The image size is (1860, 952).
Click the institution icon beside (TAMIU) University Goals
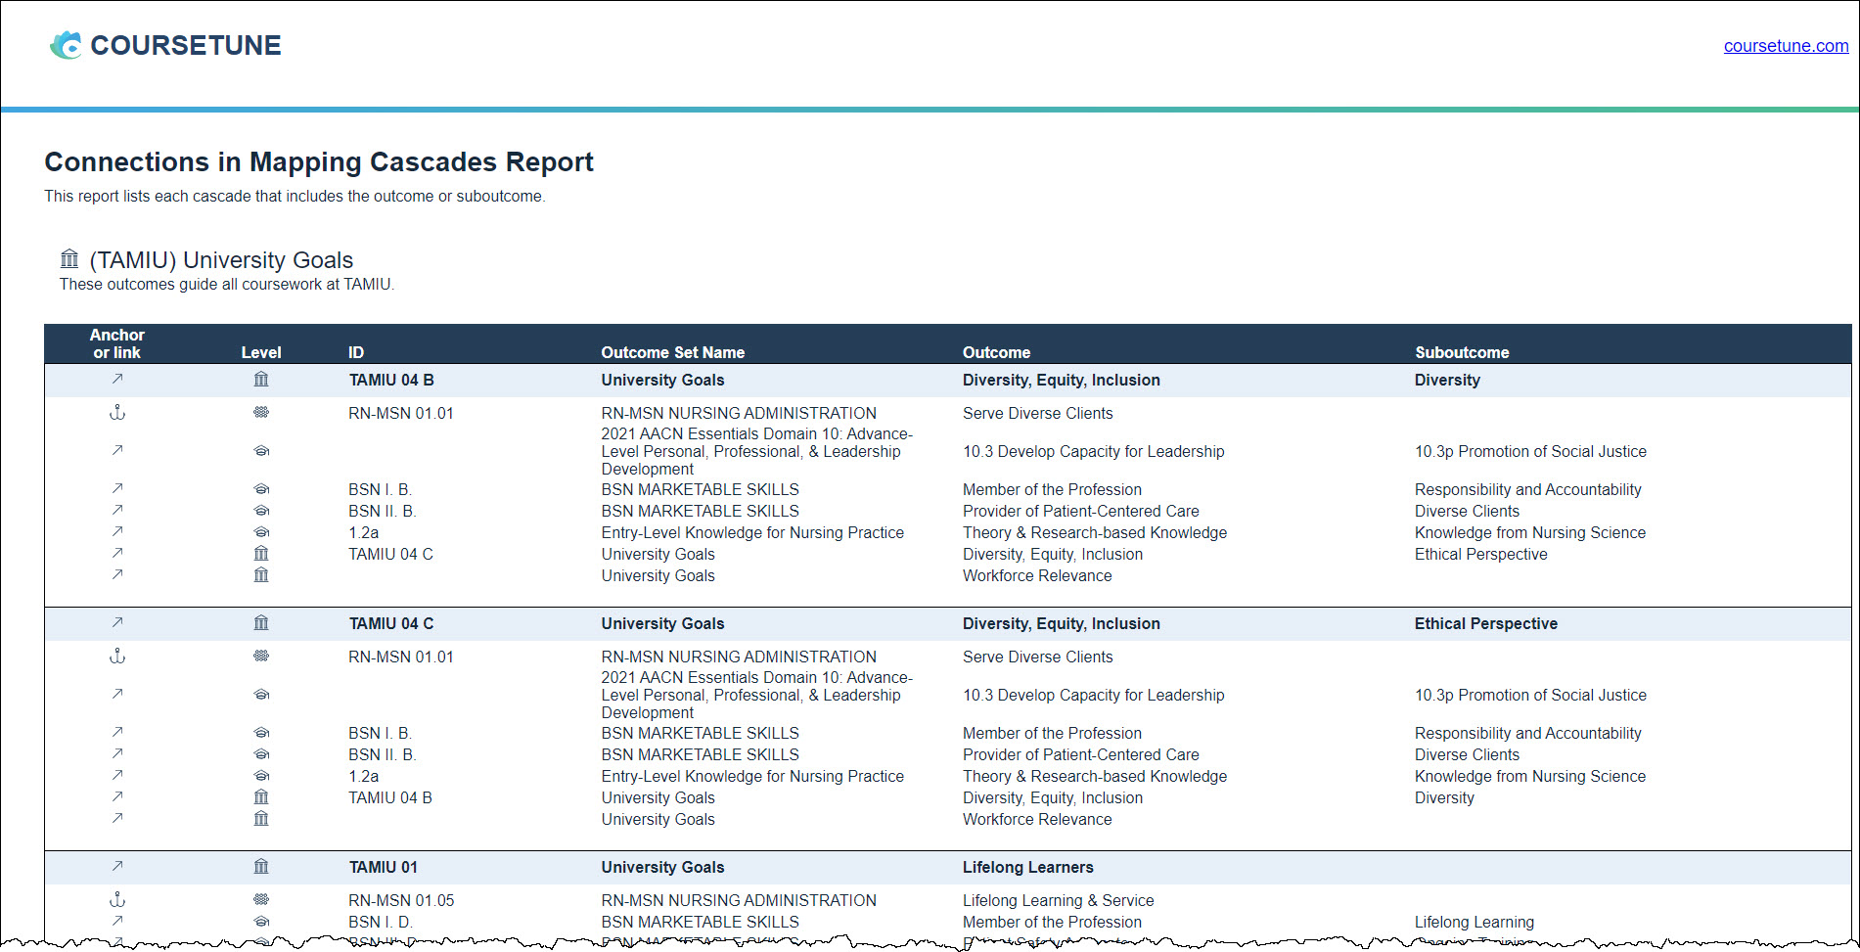[69, 259]
